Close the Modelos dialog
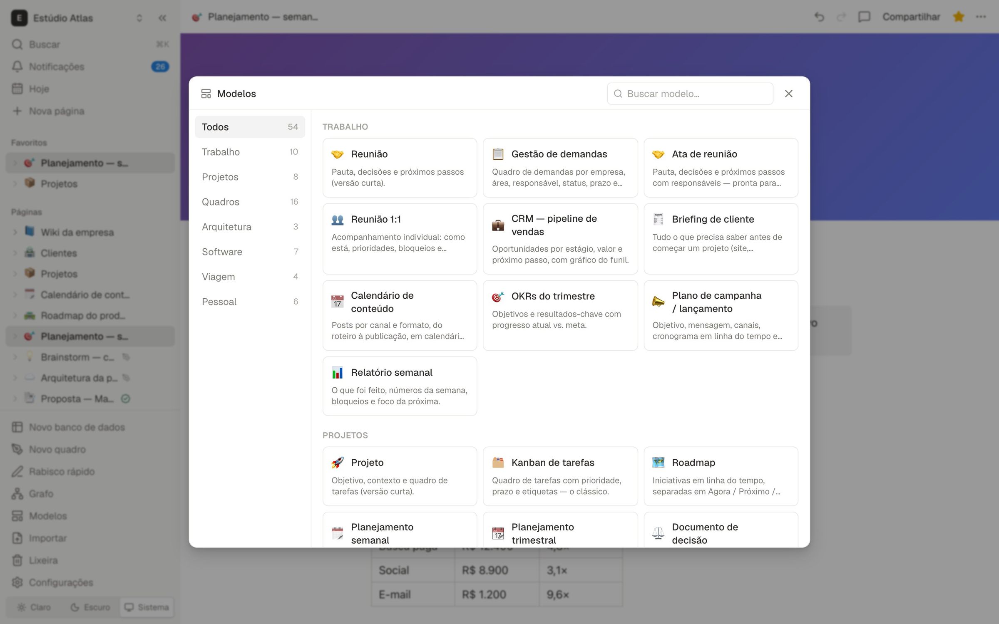The height and width of the screenshot is (624, 999). coord(788,94)
